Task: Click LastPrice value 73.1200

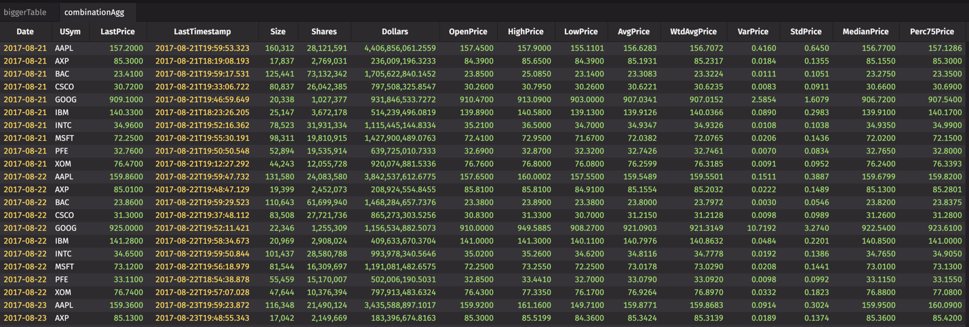Action: (x=128, y=267)
